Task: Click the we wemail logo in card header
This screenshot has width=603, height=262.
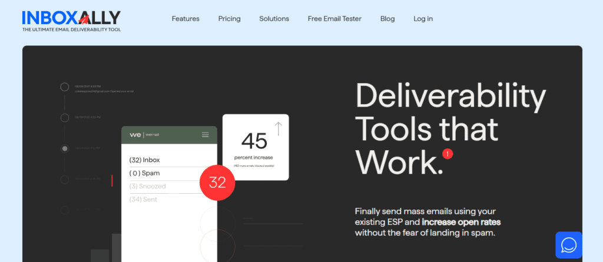Action: point(144,135)
